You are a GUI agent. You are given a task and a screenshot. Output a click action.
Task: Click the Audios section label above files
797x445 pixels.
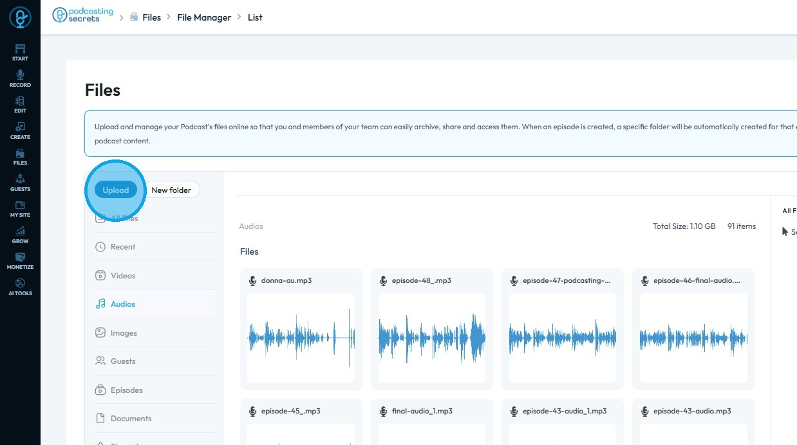[x=251, y=226]
